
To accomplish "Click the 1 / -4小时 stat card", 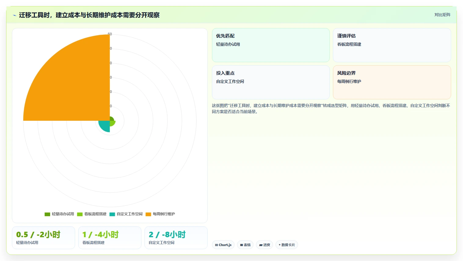I will click(110, 238).
